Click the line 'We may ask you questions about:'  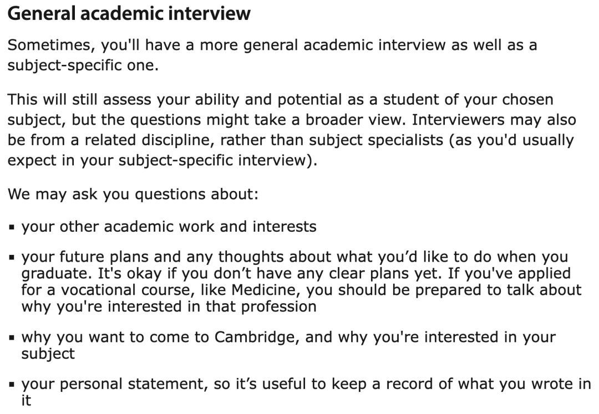[133, 194]
